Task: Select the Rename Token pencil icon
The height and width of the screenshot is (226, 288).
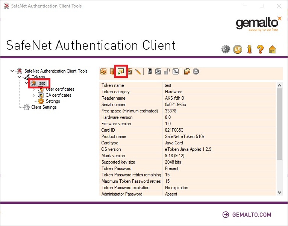Action: [x=138, y=71]
